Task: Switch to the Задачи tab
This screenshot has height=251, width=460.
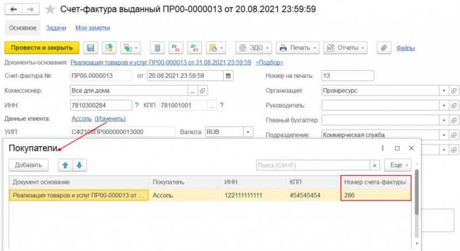Action: tap(56, 28)
